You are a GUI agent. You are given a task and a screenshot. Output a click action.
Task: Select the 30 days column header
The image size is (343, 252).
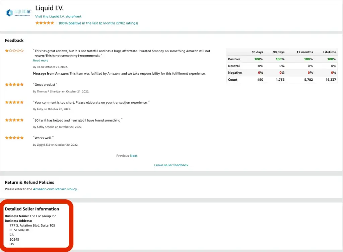point(257,52)
